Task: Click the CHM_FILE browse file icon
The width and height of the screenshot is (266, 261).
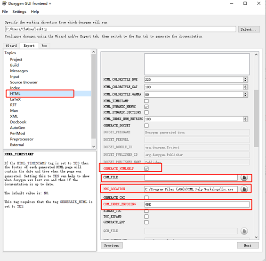Action: click(244, 177)
